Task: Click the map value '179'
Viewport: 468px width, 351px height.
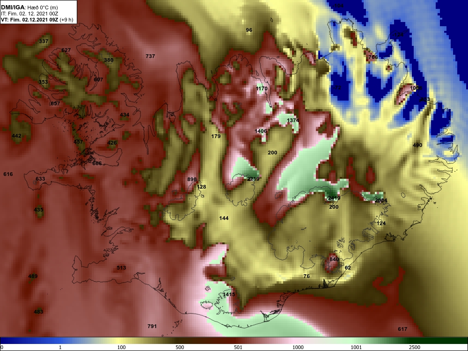Action: [216, 136]
